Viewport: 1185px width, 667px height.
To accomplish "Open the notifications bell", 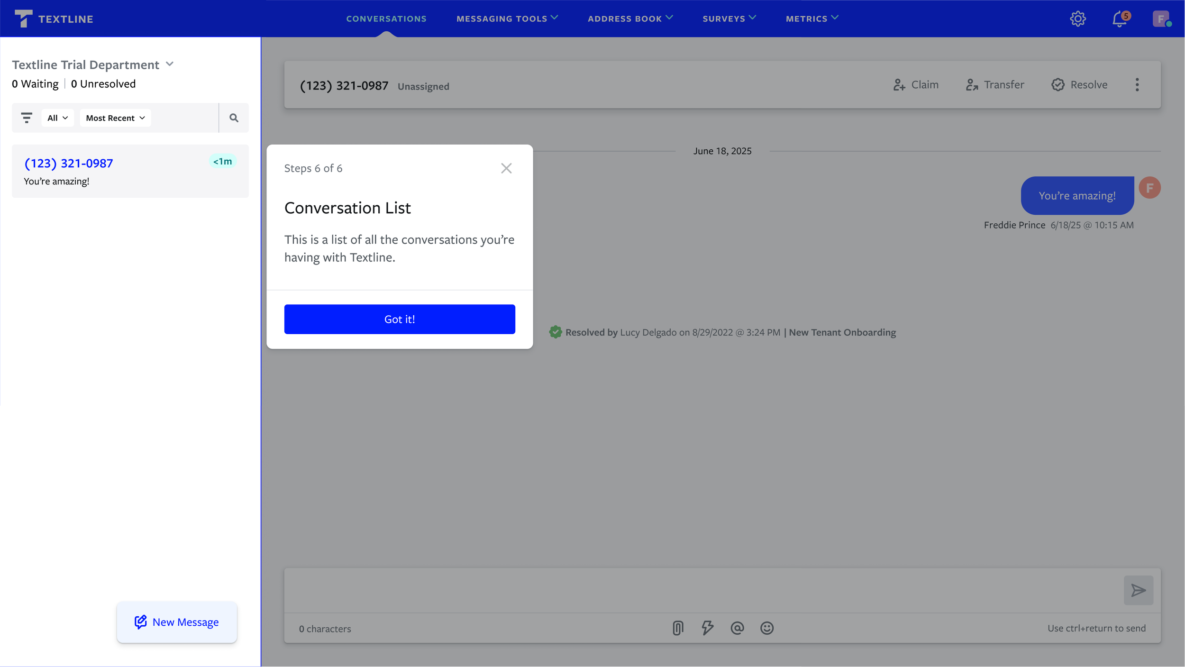I will 1121,19.
